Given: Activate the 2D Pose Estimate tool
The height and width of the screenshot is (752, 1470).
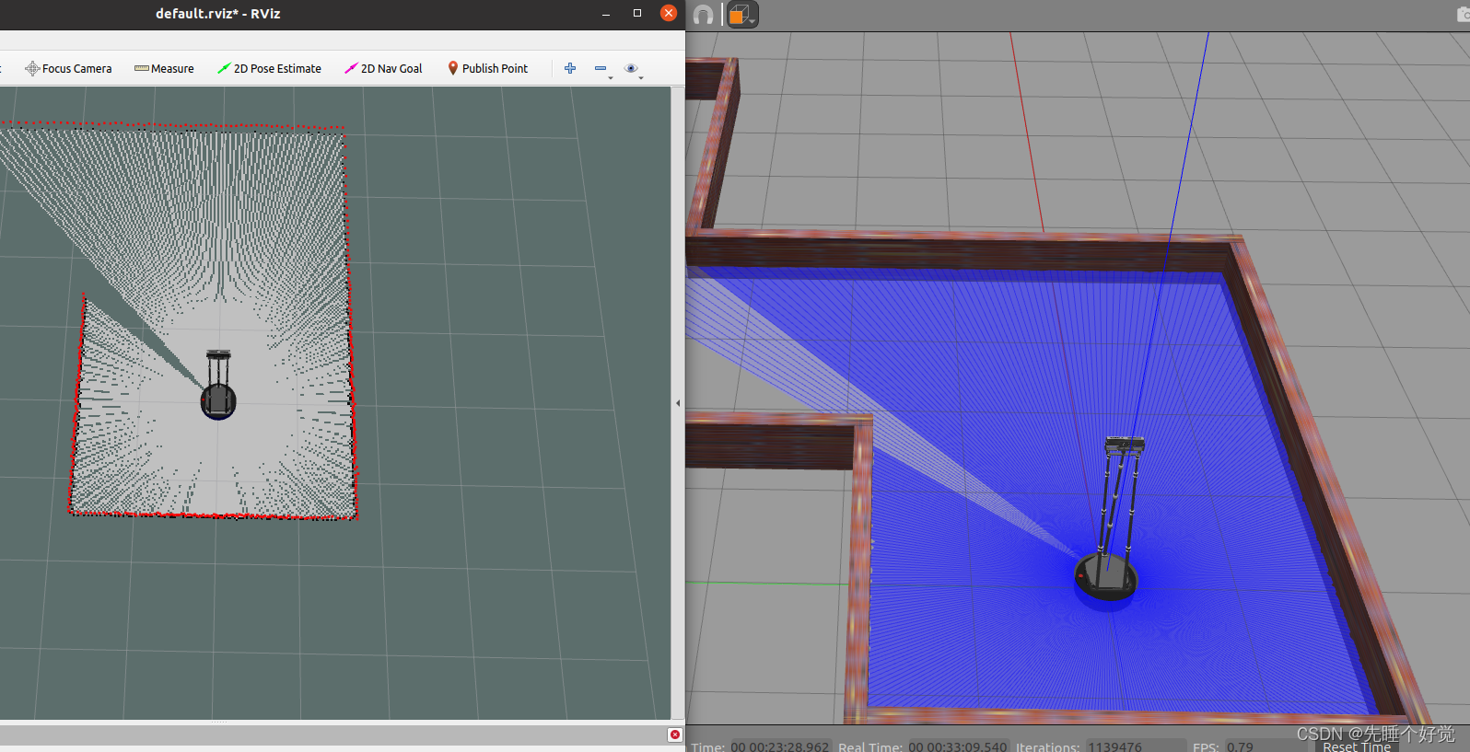Looking at the screenshot, I should tap(269, 68).
